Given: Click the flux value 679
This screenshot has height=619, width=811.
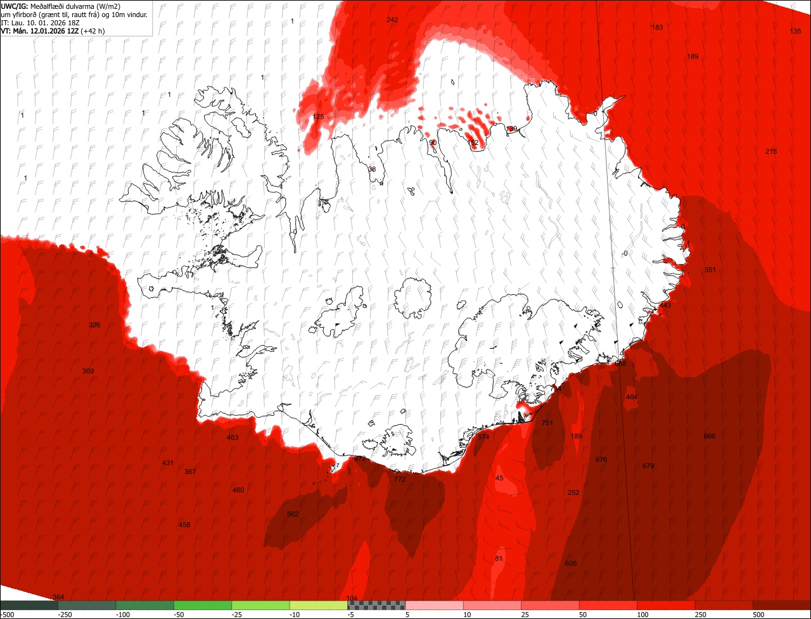Looking at the screenshot, I should pos(648,466).
